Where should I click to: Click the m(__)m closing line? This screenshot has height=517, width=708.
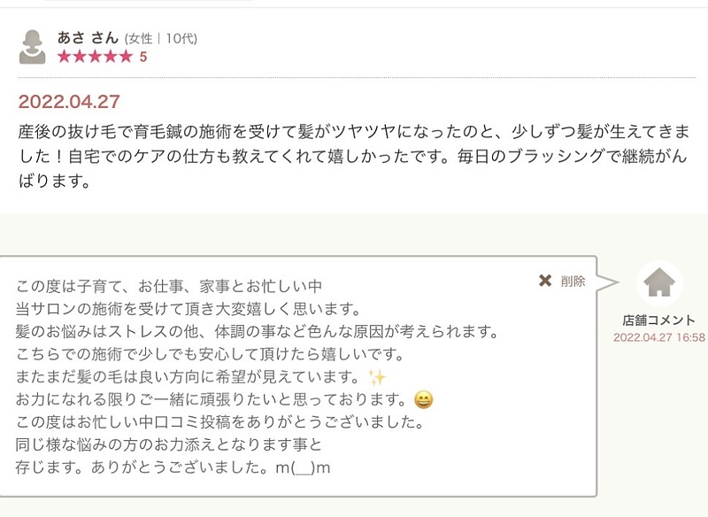[x=173, y=467]
